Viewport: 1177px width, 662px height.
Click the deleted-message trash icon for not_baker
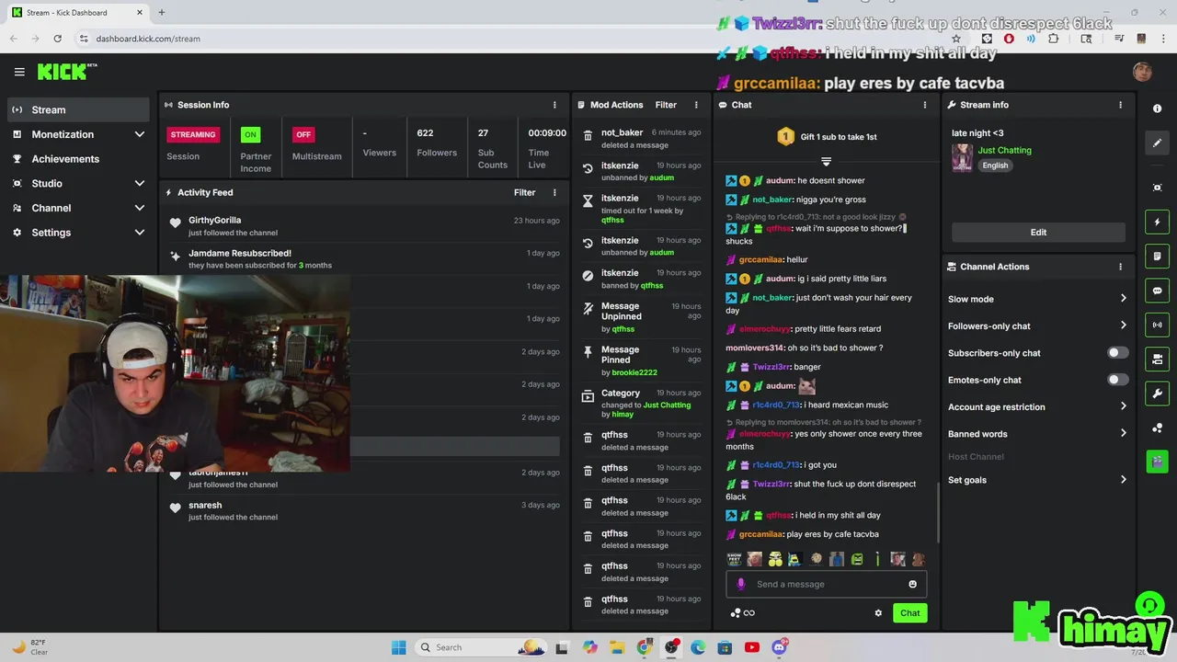(x=588, y=136)
